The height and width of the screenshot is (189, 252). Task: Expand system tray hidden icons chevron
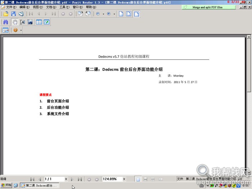[x=207, y=186]
